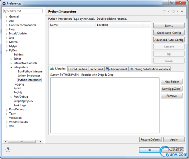Click the tree horizontal scrollbar thumb
The image size is (189, 159).
(22, 141)
